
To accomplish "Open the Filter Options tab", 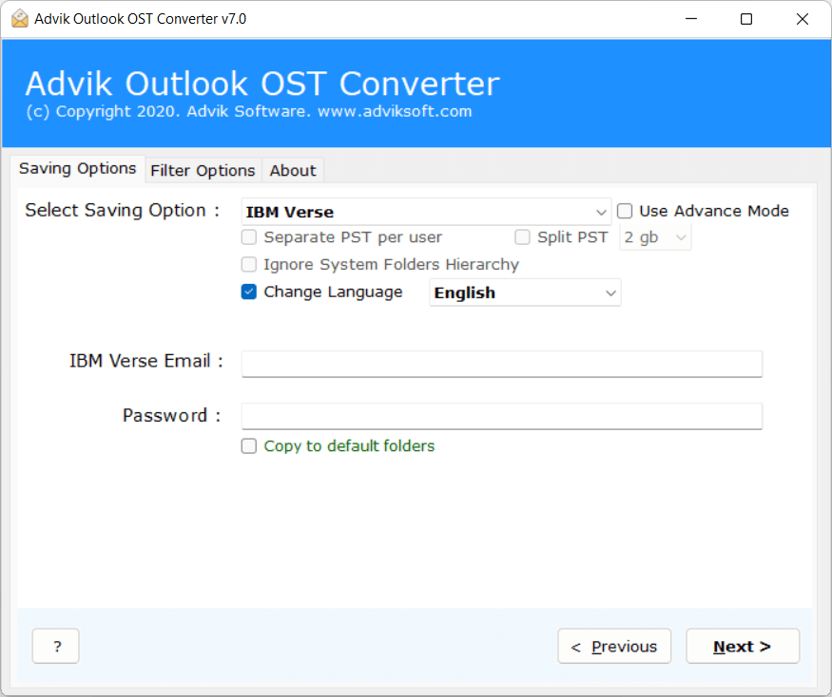I will pos(203,170).
